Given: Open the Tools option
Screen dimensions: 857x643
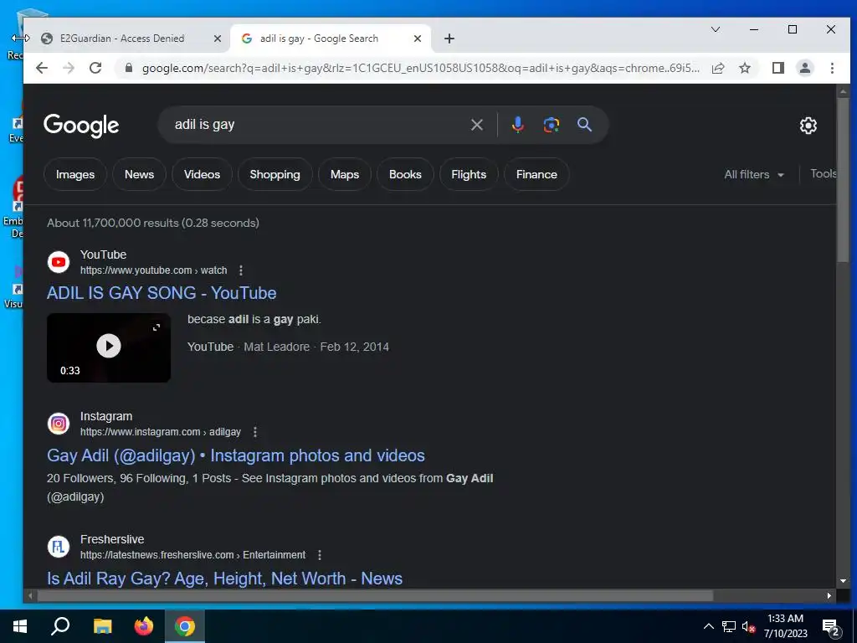Looking at the screenshot, I should point(824,174).
